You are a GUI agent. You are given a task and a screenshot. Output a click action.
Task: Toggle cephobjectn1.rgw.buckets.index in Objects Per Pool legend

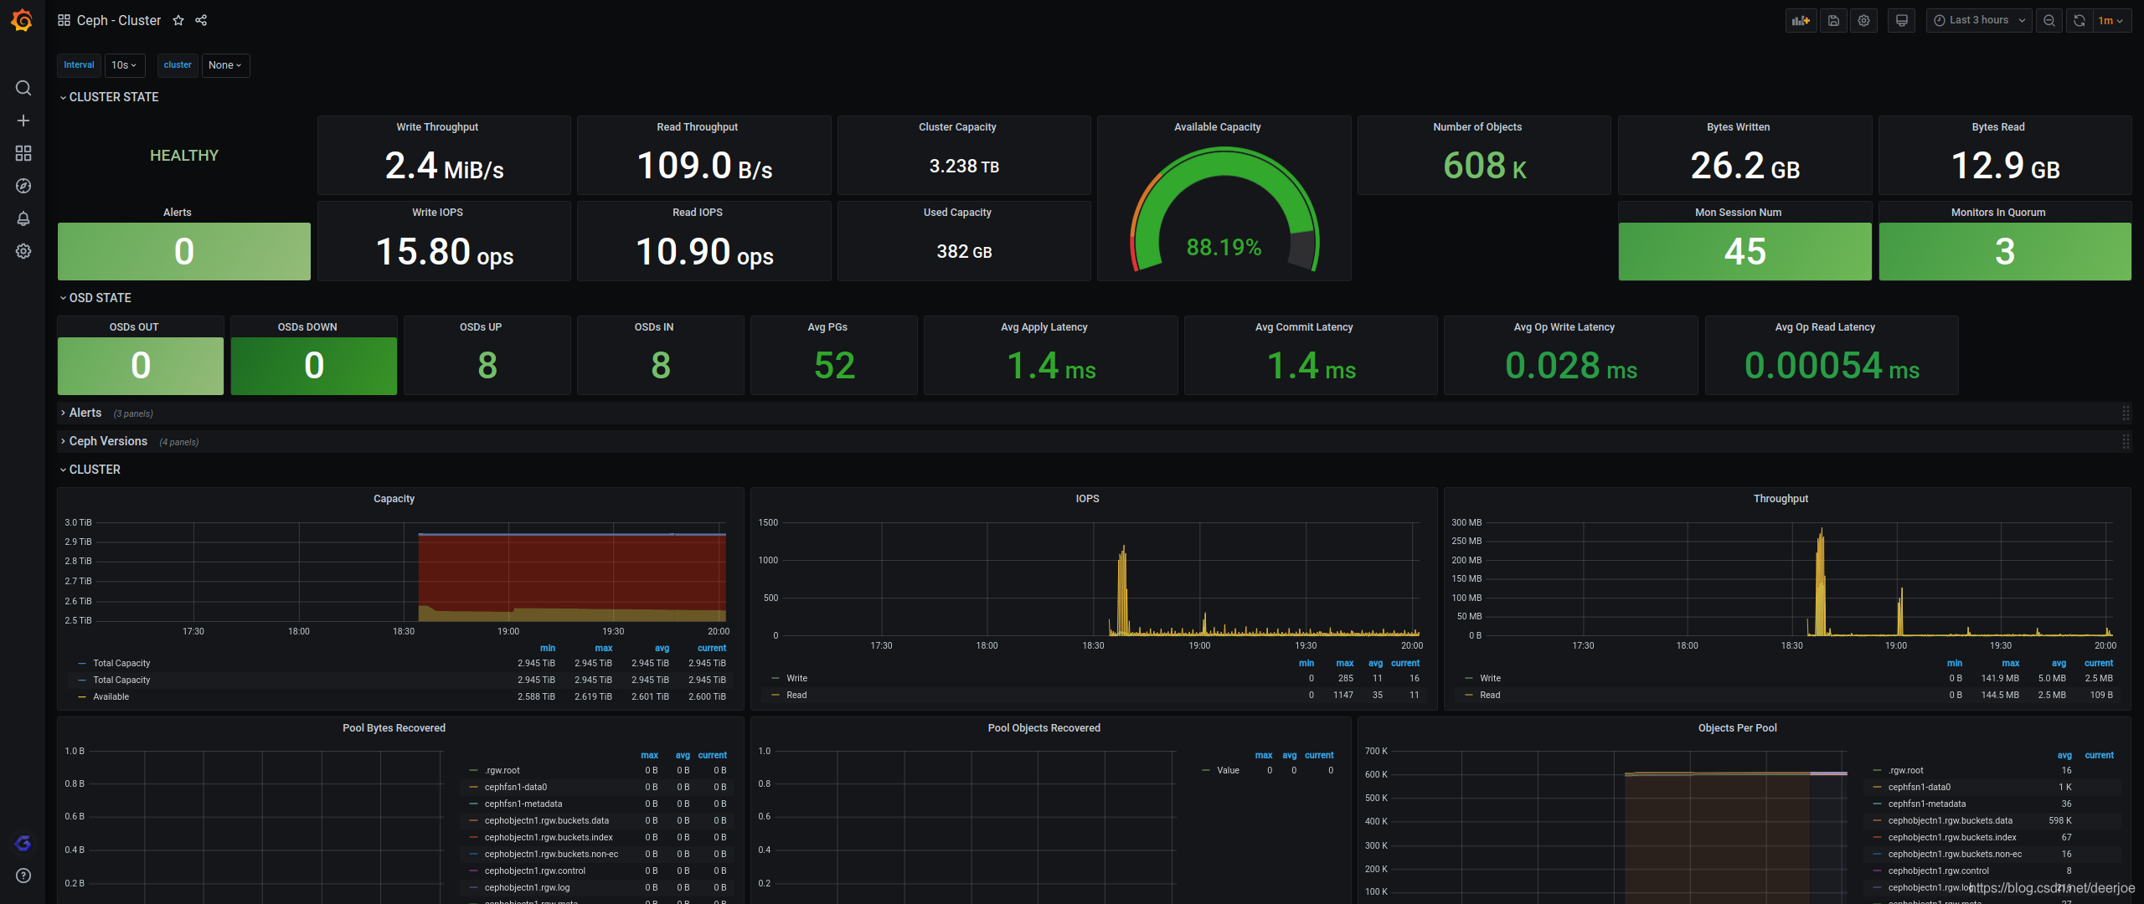[1952, 837]
